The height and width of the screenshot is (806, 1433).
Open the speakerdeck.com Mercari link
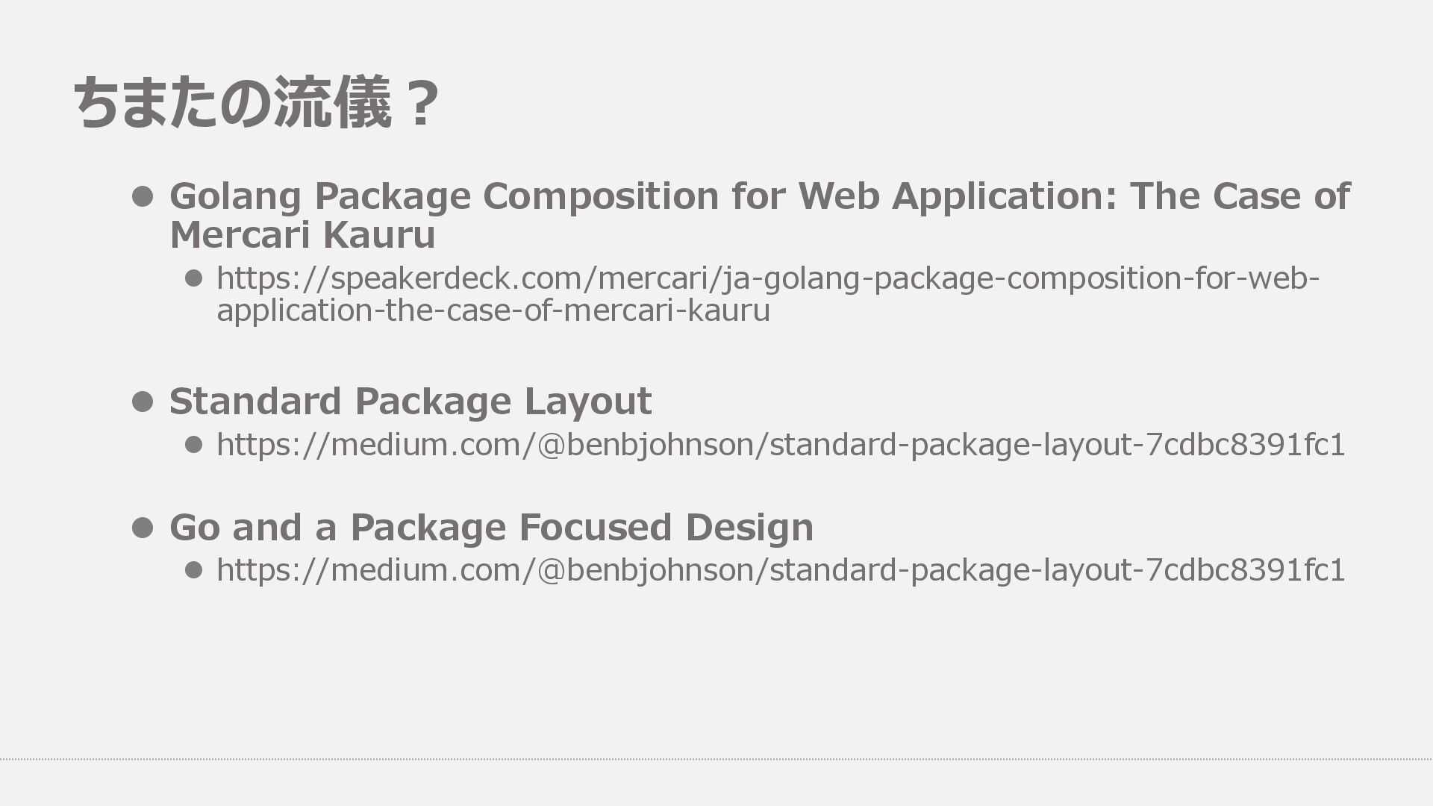point(767,278)
